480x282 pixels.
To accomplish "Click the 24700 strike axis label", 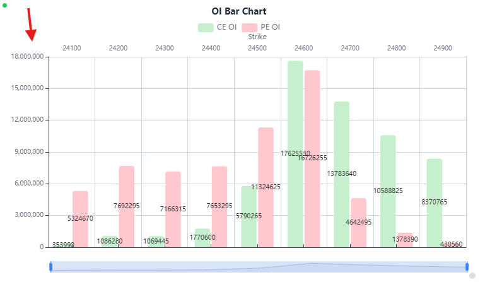I will pos(350,48).
